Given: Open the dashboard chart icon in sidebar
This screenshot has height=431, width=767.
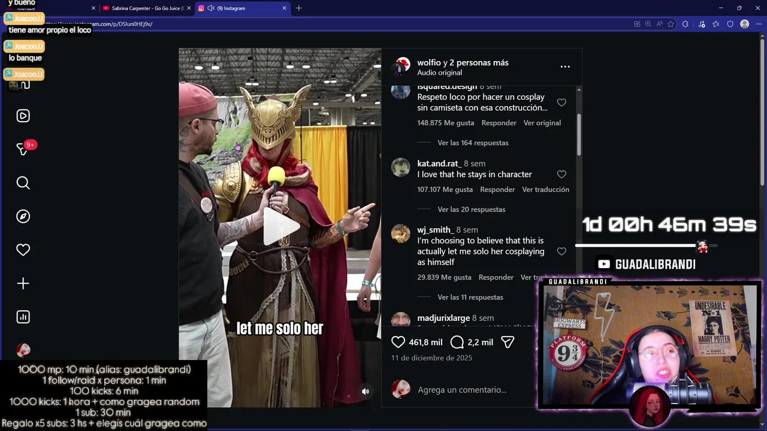Looking at the screenshot, I should point(23,317).
